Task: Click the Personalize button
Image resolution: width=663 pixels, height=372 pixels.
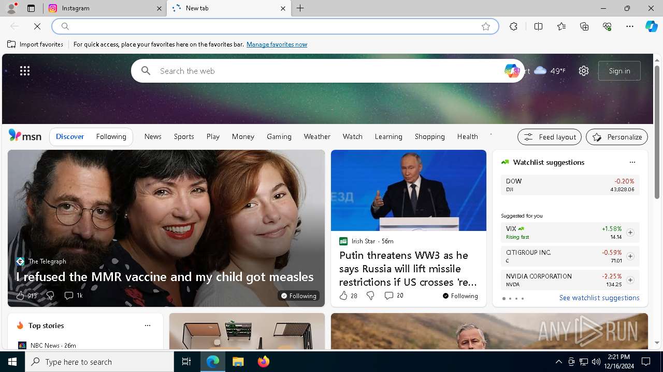Action: (x=617, y=137)
